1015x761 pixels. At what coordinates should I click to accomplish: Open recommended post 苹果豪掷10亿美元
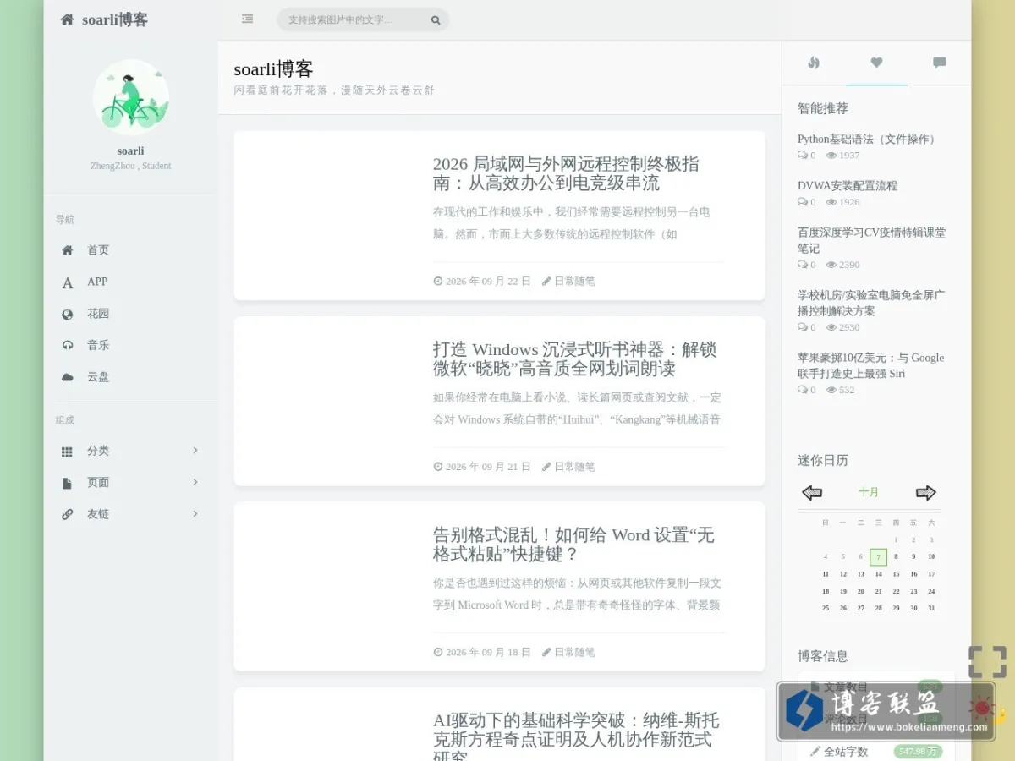click(871, 365)
